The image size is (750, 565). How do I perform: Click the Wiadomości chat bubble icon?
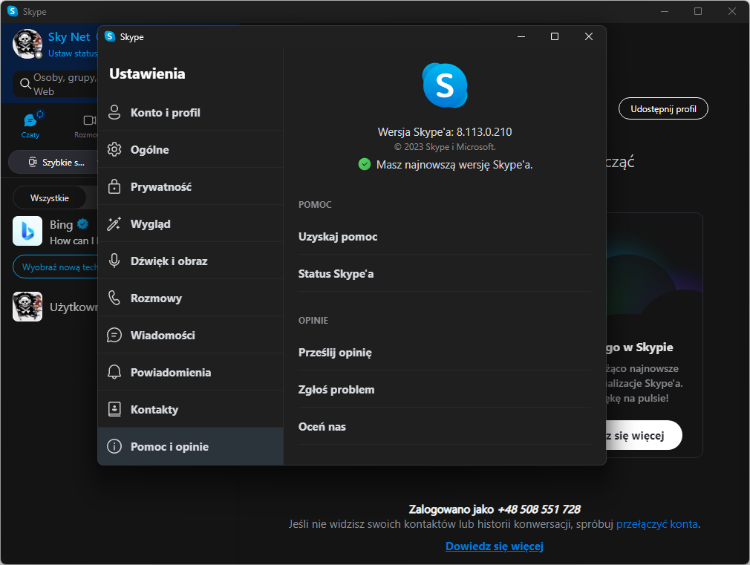(114, 335)
